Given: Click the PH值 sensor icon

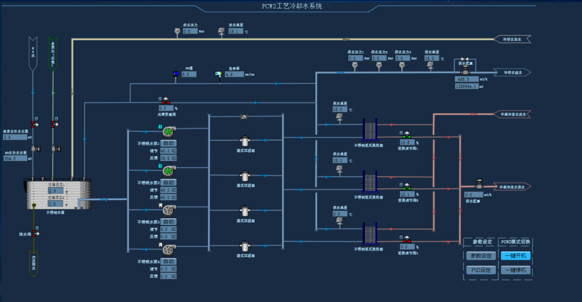Looking at the screenshot, I should [176, 75].
